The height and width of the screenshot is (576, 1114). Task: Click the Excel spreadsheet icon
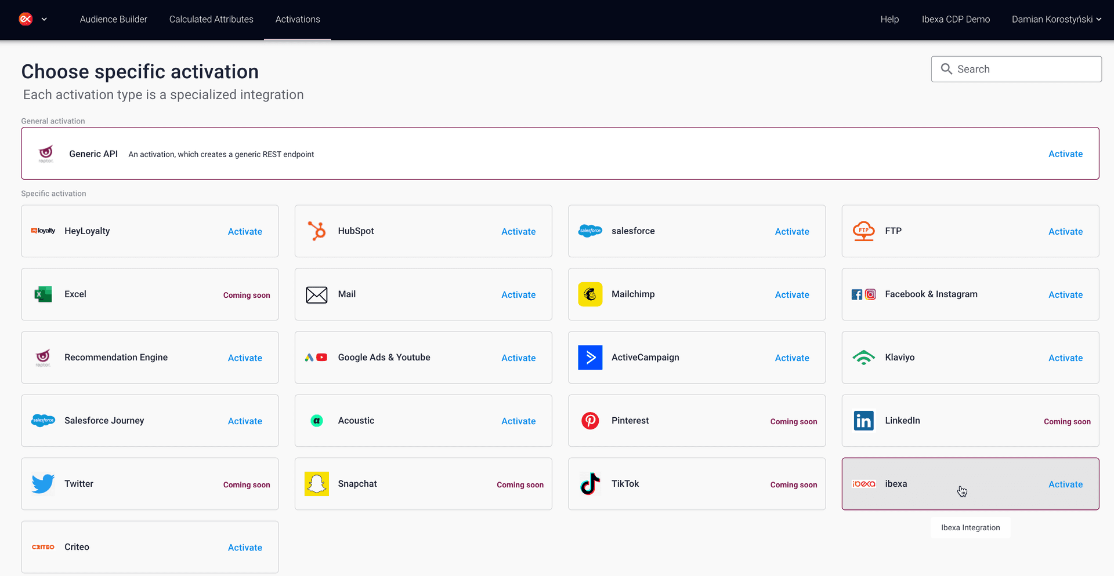click(x=43, y=294)
